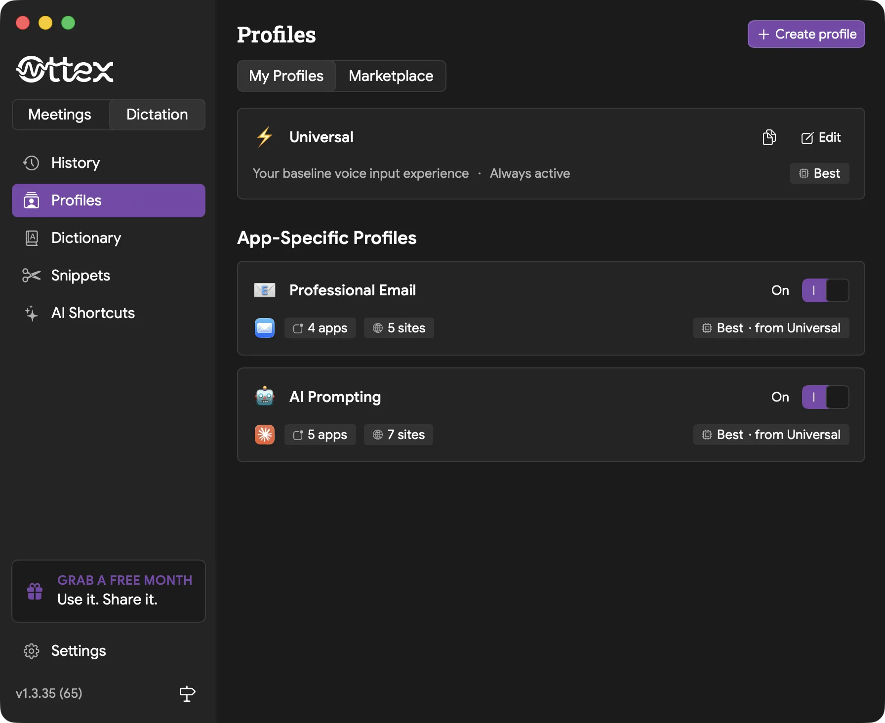Open AI Shortcuts sparkle icon
This screenshot has width=885, height=723.
point(32,313)
